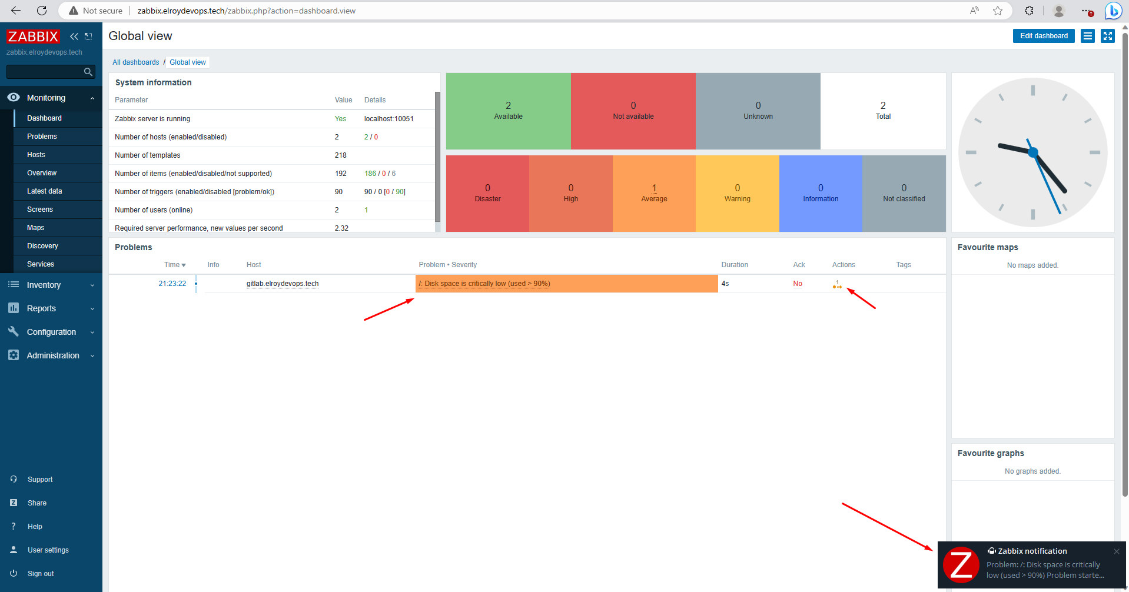Open Latest data in the sidebar
1129x592 pixels.
pyautogui.click(x=58, y=191)
